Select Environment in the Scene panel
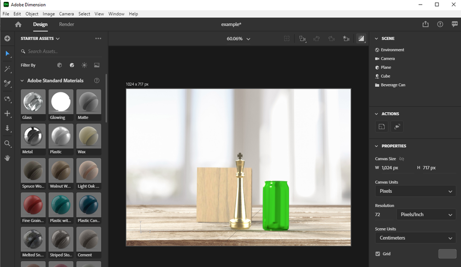 coord(392,50)
